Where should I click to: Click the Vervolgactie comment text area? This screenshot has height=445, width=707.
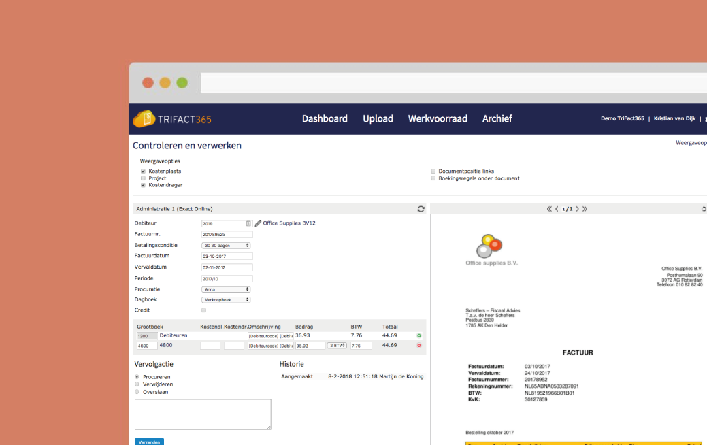click(x=203, y=414)
